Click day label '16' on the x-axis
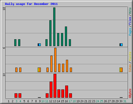 pyautogui.click(x=66, y=101)
